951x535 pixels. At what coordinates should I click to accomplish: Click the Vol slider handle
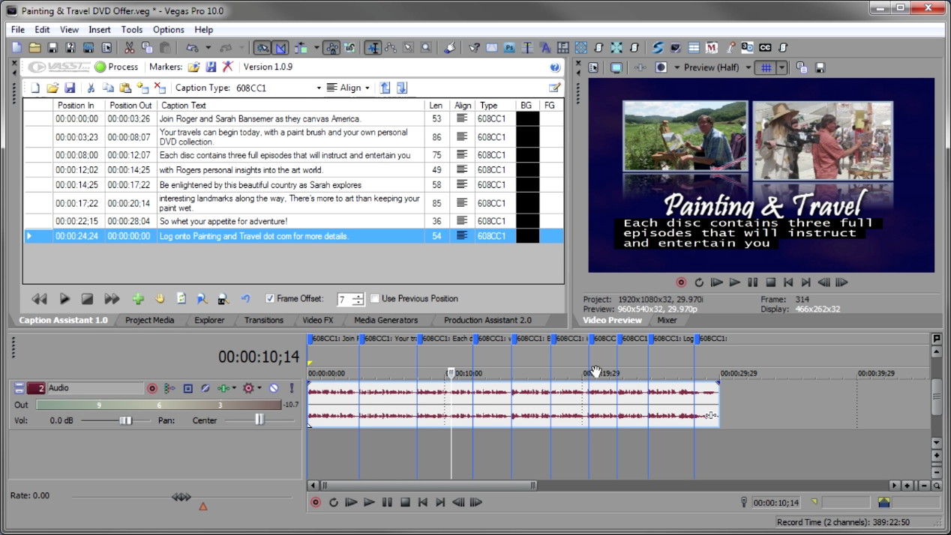click(125, 420)
